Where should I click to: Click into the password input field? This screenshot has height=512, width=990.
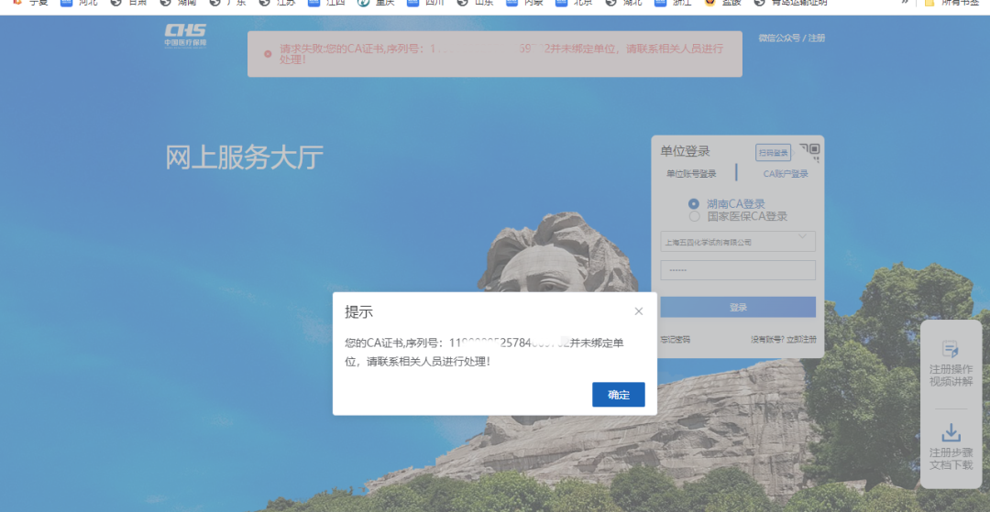(x=738, y=270)
